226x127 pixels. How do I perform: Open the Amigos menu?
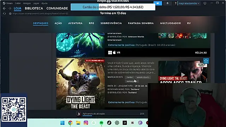[27, 3]
